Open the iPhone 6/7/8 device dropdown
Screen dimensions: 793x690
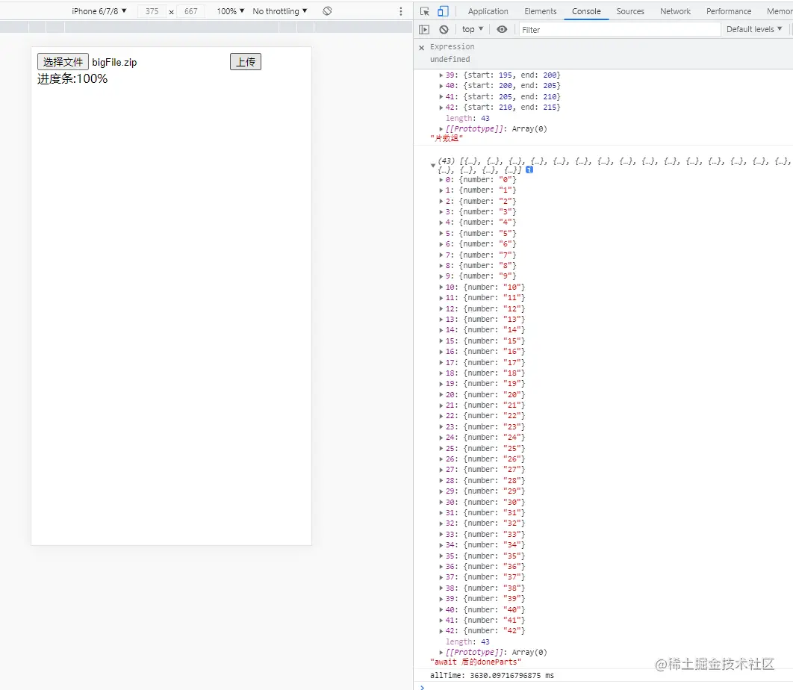click(99, 10)
